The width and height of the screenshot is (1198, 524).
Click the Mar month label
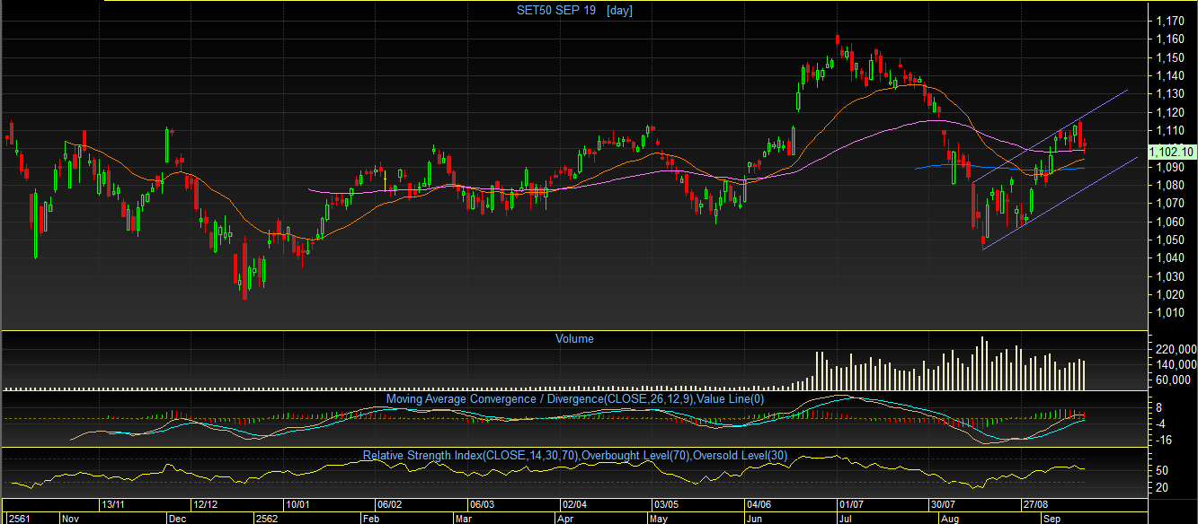[464, 518]
